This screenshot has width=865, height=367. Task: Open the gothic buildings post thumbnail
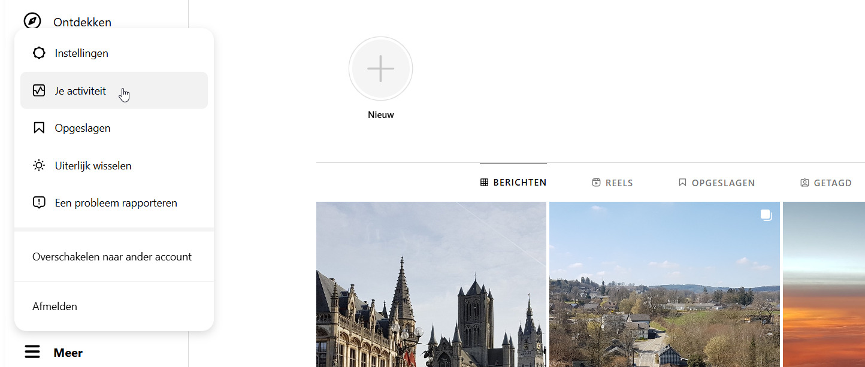pos(431,284)
